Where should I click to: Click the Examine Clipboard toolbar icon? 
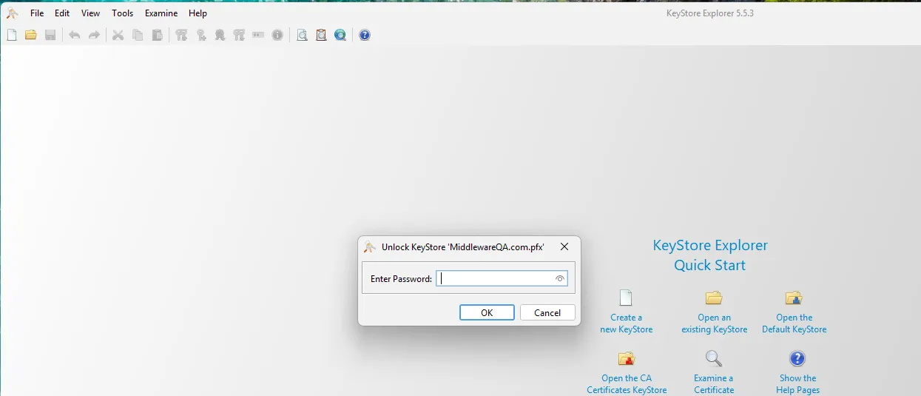321,35
